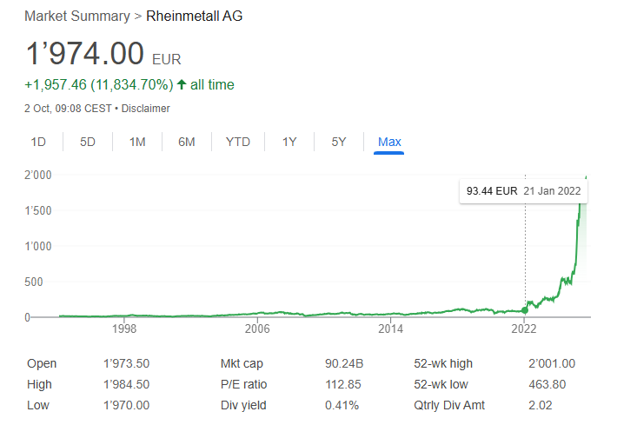Image resolution: width=617 pixels, height=425 pixels.
Task: Click the active Max range tab
Action: pos(389,142)
